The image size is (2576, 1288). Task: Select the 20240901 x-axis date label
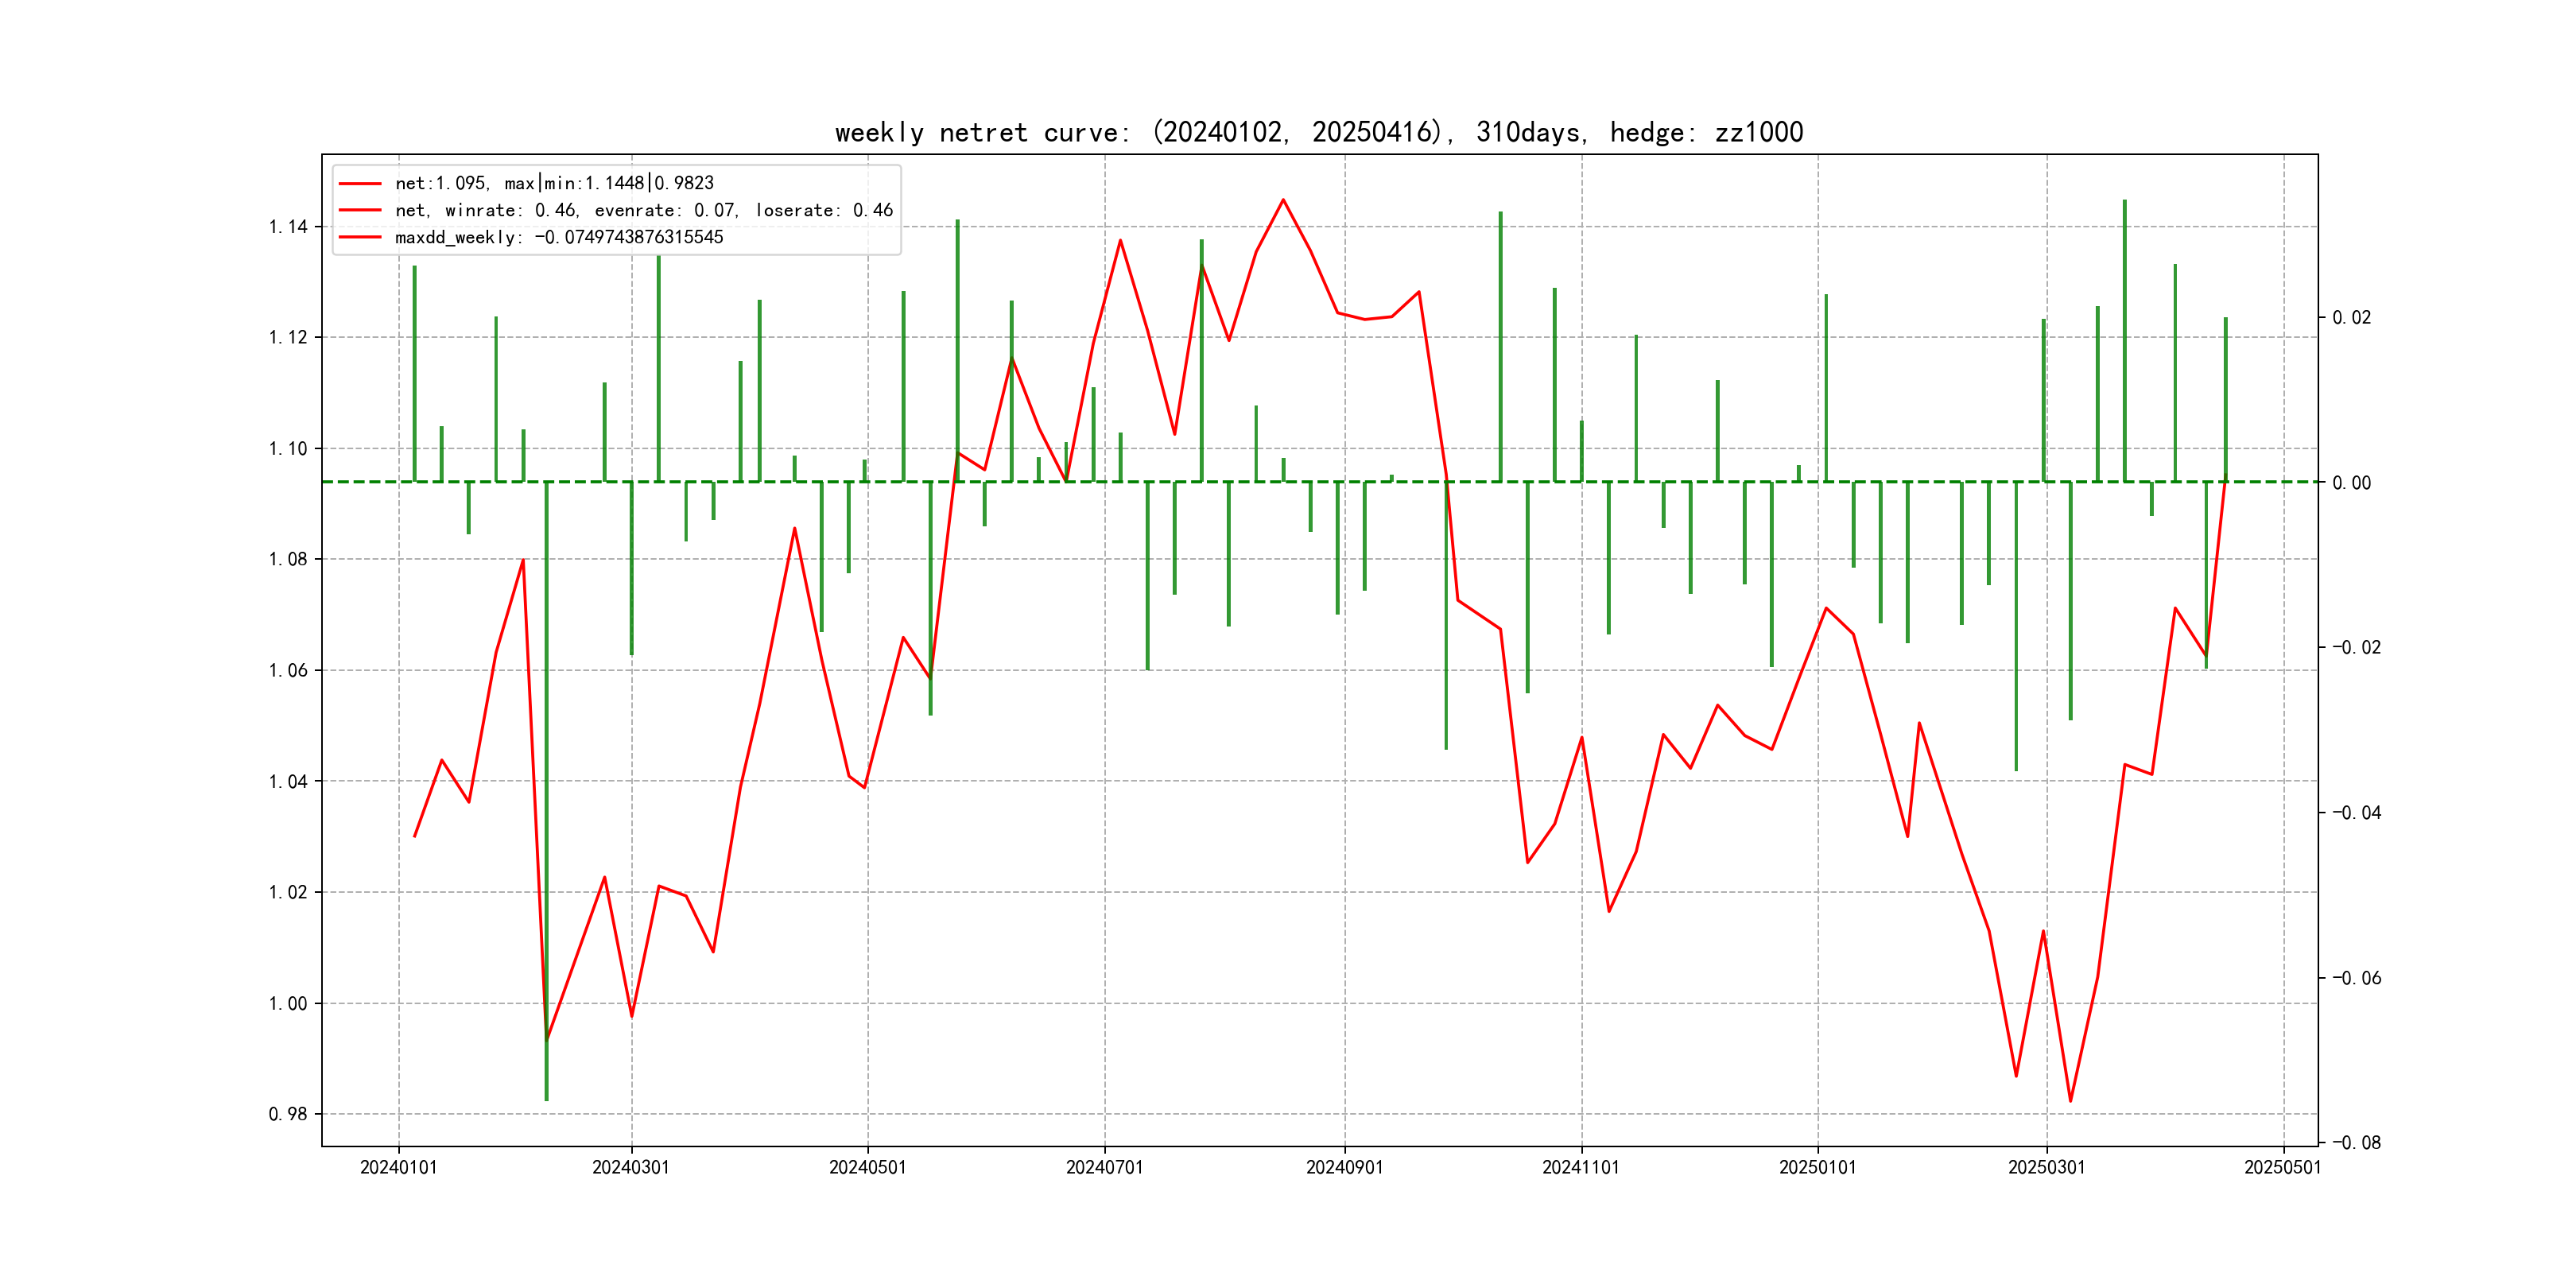pos(1344,1167)
